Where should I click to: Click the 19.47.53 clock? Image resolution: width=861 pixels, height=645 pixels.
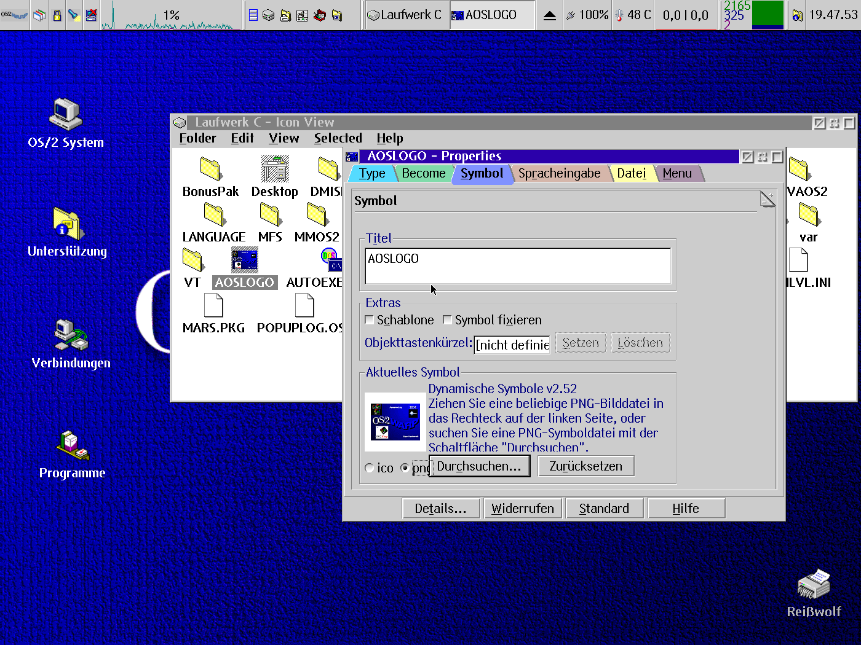point(833,15)
